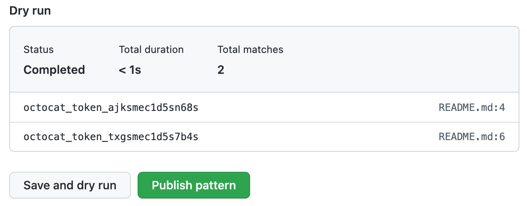Image resolution: width=527 pixels, height=206 pixels.
Task: Click blank middle of the first match row
Action: [x=318, y=108]
